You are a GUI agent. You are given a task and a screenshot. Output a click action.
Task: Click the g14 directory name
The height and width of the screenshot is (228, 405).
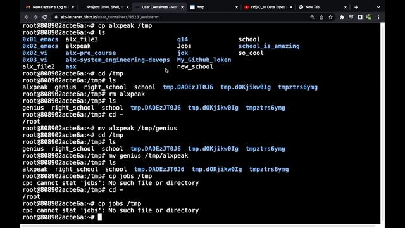[183, 39]
